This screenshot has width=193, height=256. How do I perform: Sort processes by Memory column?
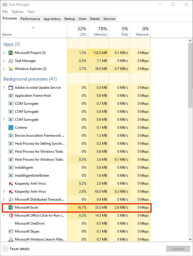98,32
